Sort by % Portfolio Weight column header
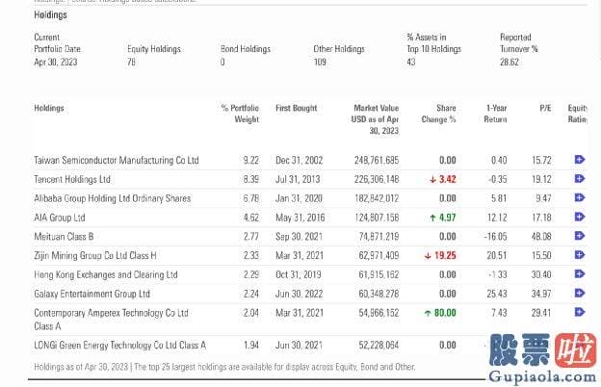The image size is (601, 387). (240, 114)
